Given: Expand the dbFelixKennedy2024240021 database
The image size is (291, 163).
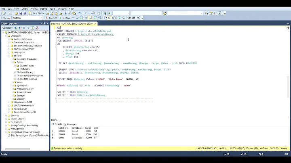Looking at the screenshot, I should [x=9, y=46].
